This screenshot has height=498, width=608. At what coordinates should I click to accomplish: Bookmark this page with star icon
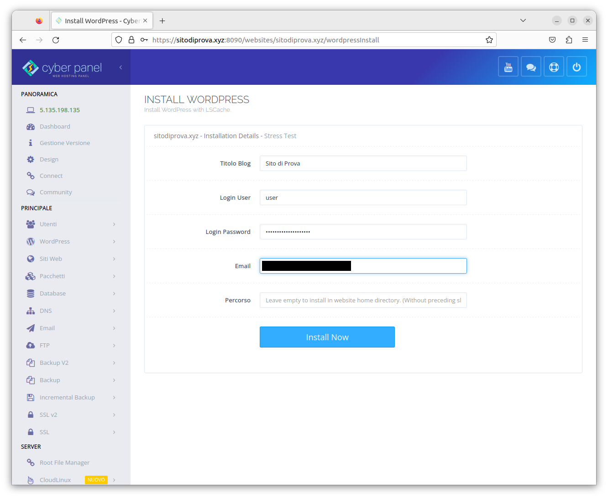(x=489, y=40)
